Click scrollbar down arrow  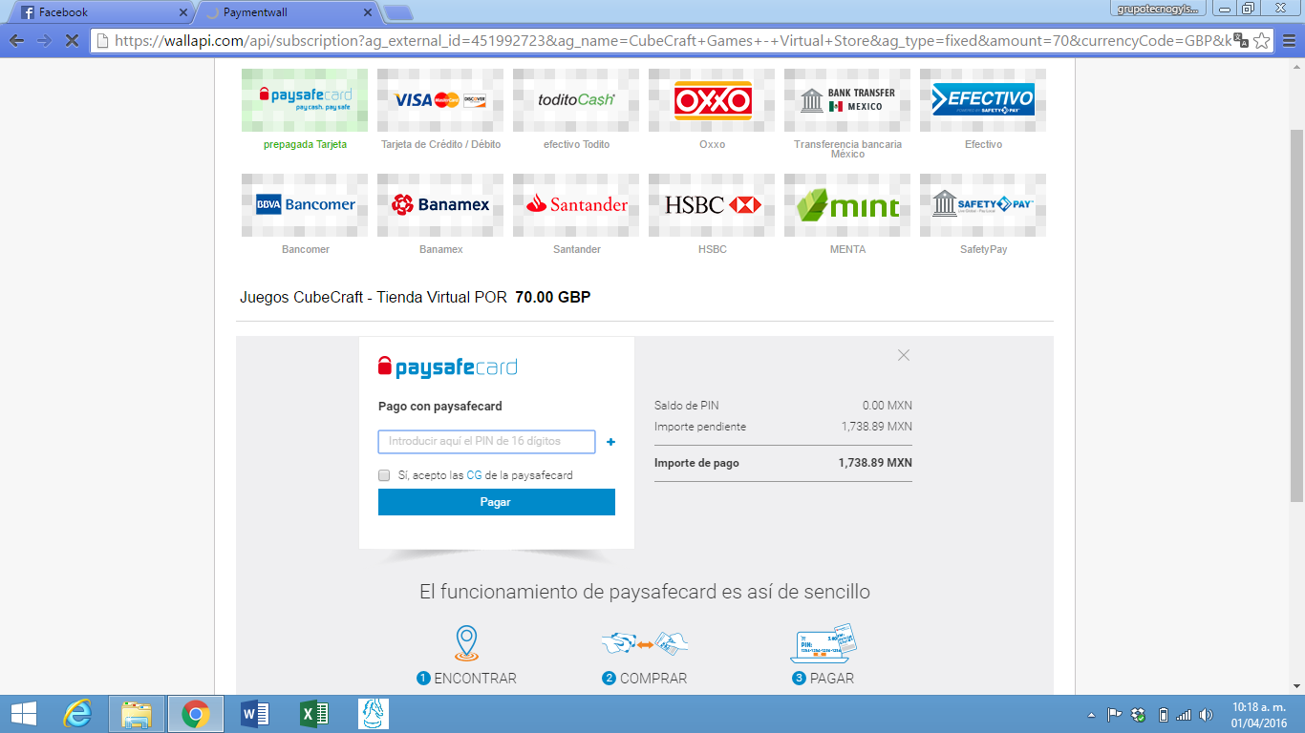[1297, 686]
